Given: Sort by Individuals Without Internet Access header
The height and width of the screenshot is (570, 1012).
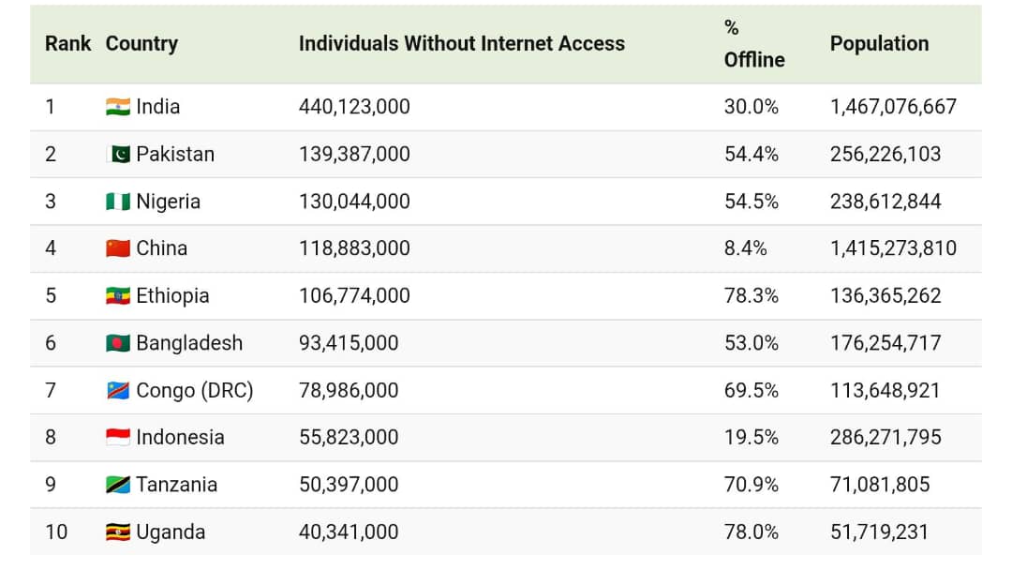Looking at the screenshot, I should coord(461,44).
